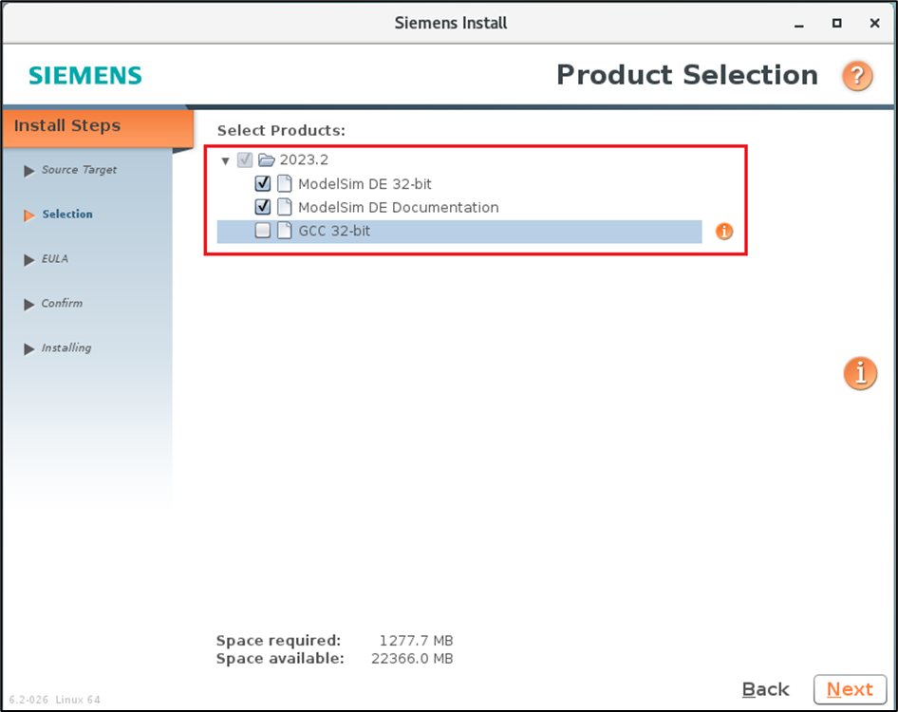
Task: Click the Select Products label
Action: 281,131
